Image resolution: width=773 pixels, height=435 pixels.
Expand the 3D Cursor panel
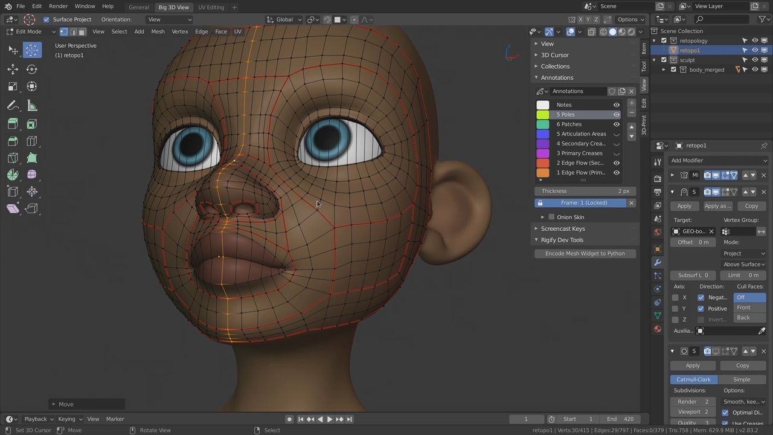click(x=554, y=55)
